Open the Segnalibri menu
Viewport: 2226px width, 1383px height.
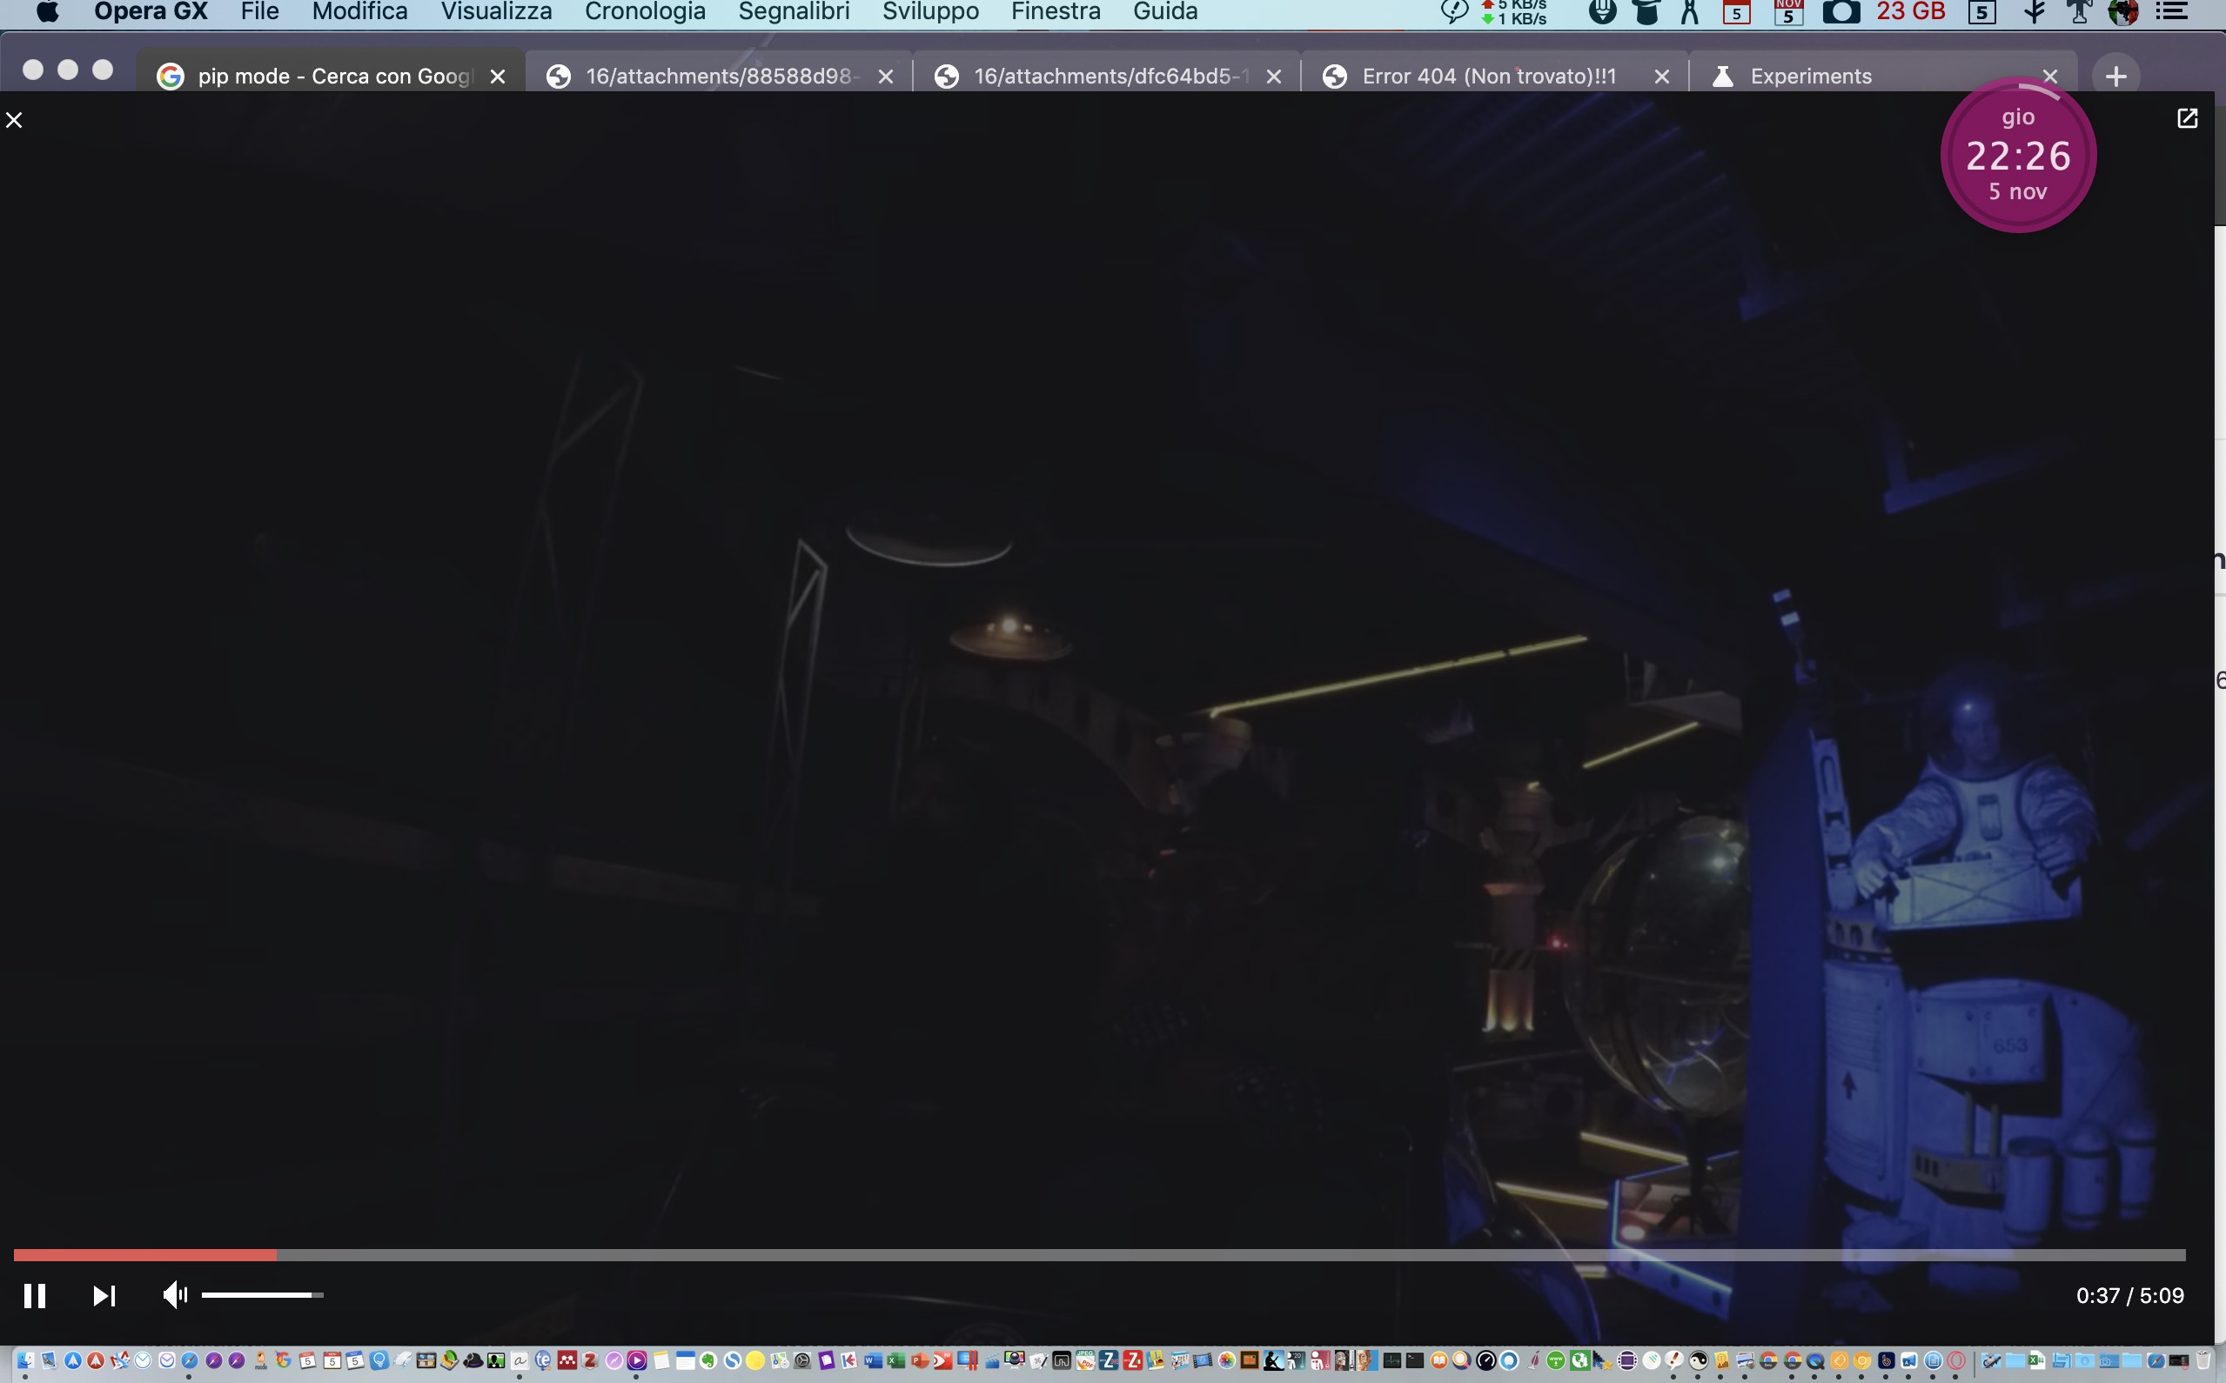[x=795, y=11]
